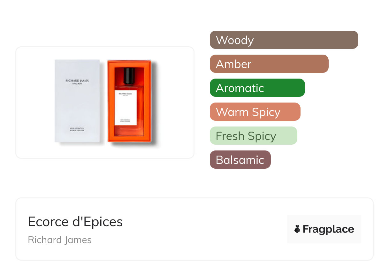
Task: Click small text at bottom of bottle label
Action: click(126, 120)
